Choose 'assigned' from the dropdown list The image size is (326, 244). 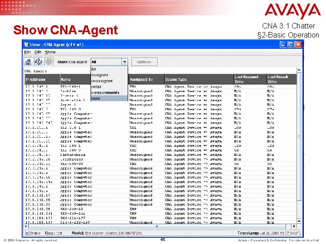(x=109, y=75)
